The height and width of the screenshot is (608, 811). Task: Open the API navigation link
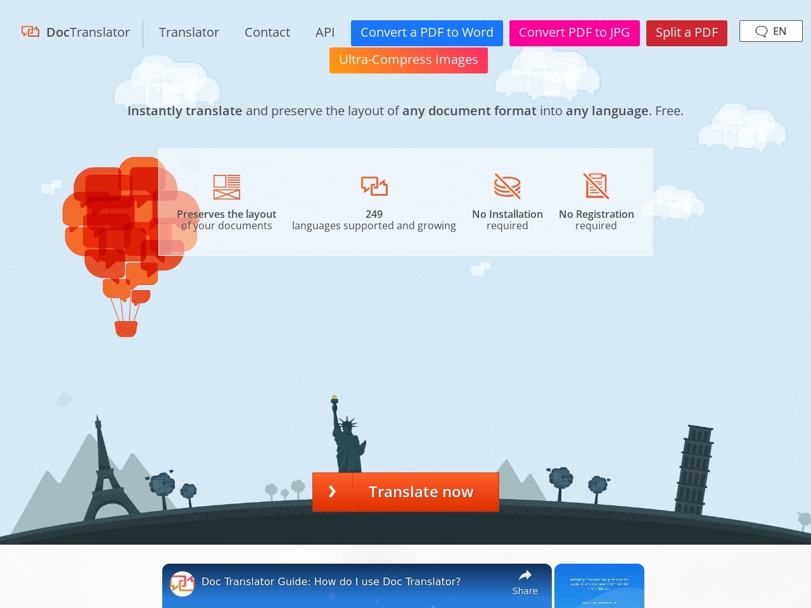click(325, 32)
